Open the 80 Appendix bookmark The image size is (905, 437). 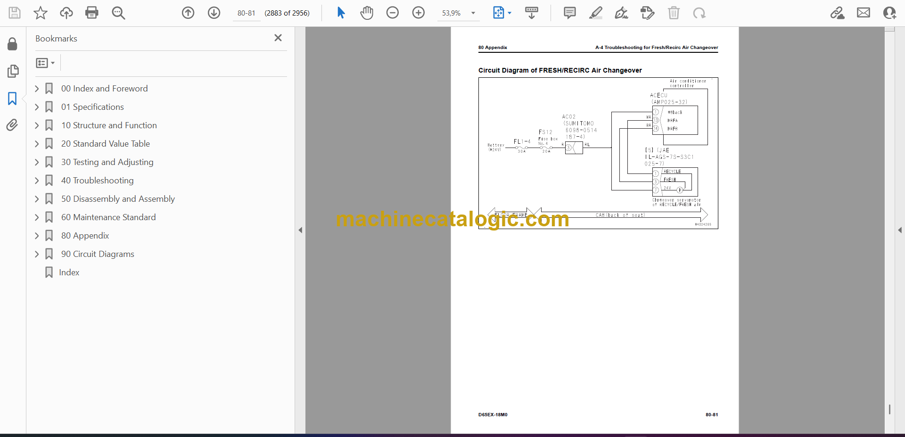coord(85,235)
